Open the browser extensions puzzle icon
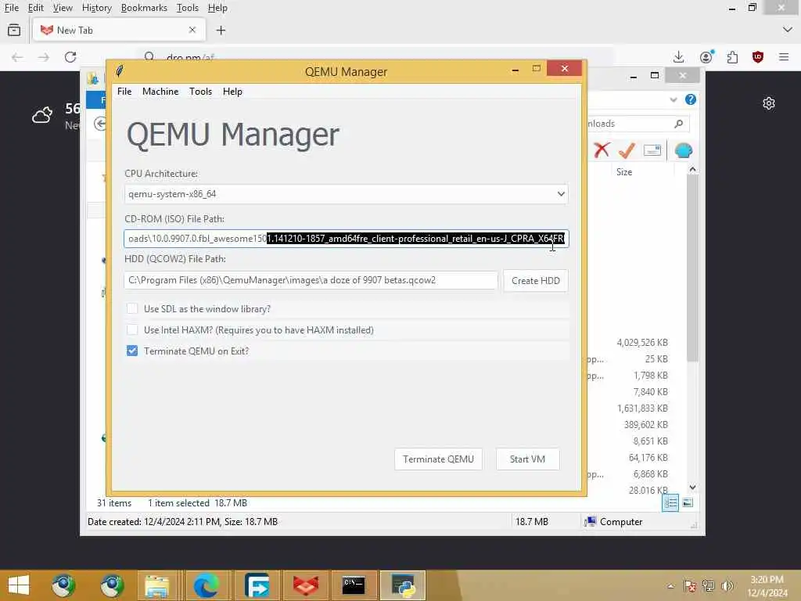Screen dimensions: 801x601 [732, 56]
